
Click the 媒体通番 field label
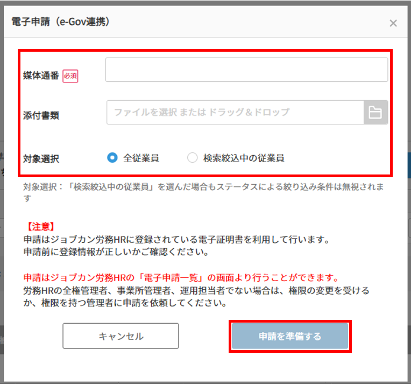41,76
